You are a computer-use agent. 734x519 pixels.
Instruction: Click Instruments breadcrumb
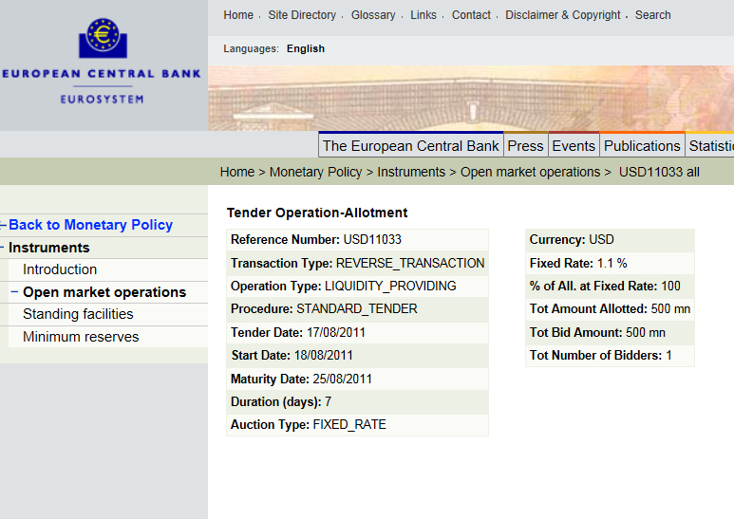coord(411,172)
